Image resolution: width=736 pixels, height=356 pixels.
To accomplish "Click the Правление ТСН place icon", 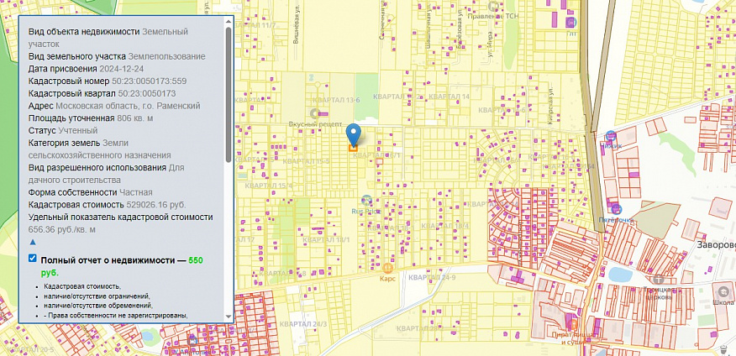I will pos(493,6).
